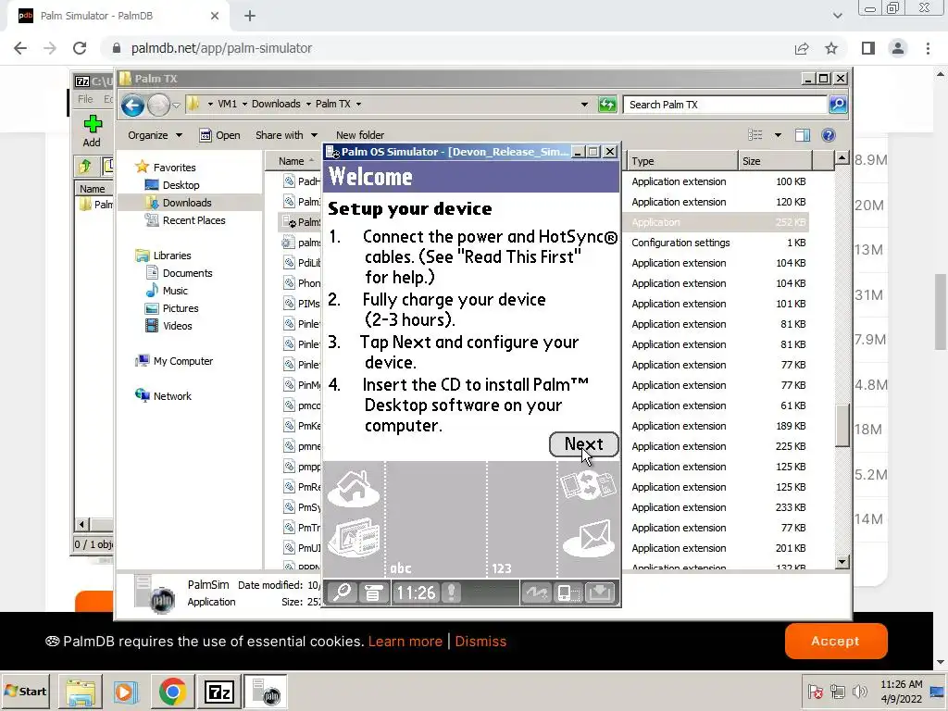
Task: Click the Back arrow in Palm TX explorer
Action: pos(132,106)
